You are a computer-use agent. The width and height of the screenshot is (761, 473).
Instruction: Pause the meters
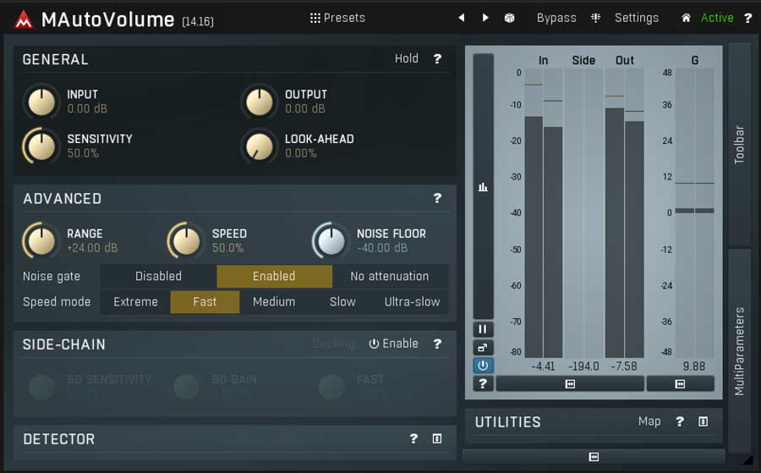[x=483, y=330]
